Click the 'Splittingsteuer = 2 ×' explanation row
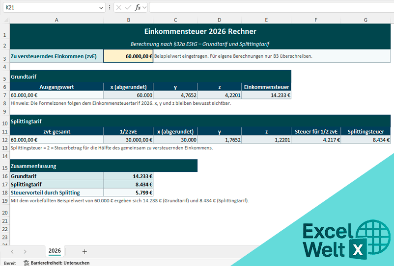Viewport: 394px width, 266px height. [x=112, y=148]
